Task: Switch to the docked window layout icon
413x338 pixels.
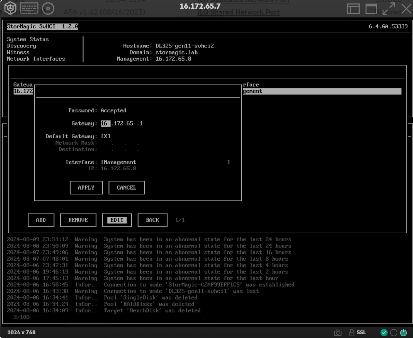Action: click(353, 9)
